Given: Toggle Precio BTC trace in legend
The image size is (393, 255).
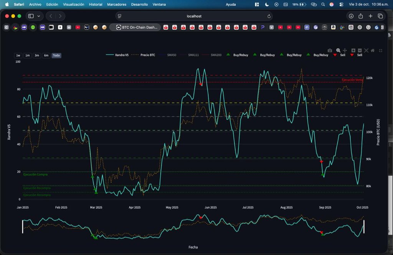Looking at the screenshot, I should coord(144,55).
